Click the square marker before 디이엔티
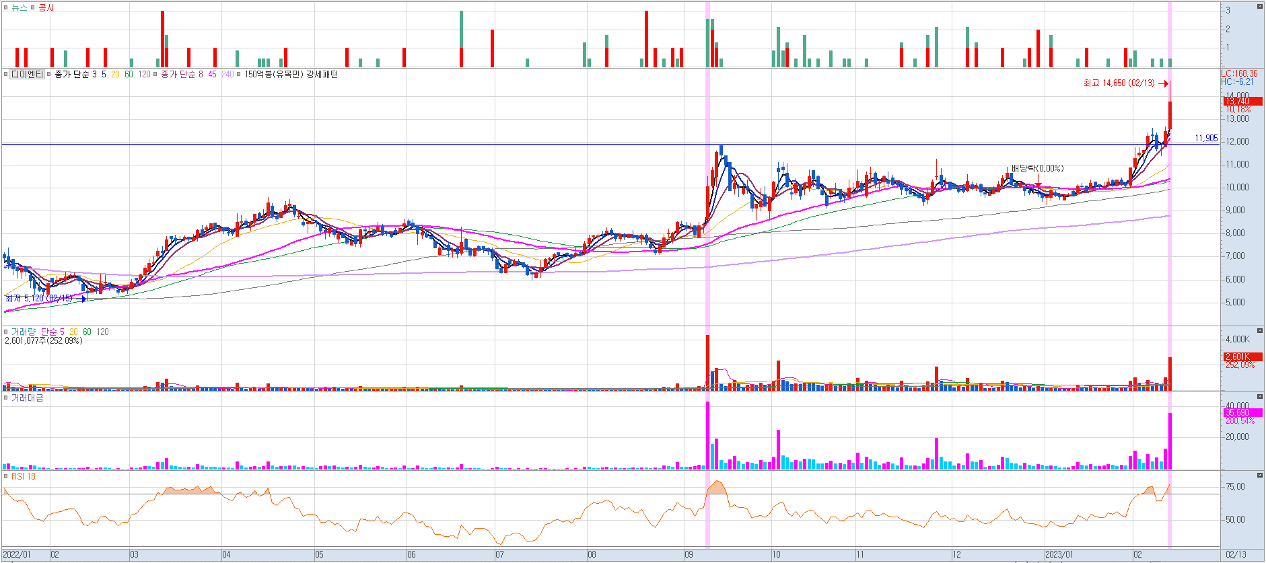Viewport: 1266px width, 563px height. pos(6,75)
